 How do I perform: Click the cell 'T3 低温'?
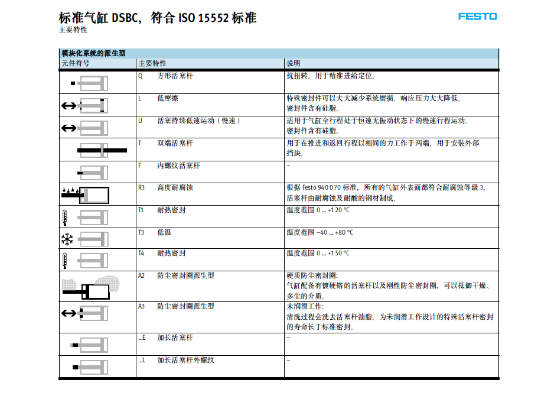[x=155, y=232]
